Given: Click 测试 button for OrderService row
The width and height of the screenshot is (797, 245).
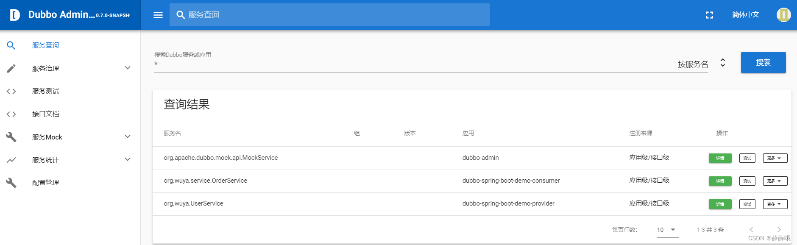Looking at the screenshot, I should point(747,181).
